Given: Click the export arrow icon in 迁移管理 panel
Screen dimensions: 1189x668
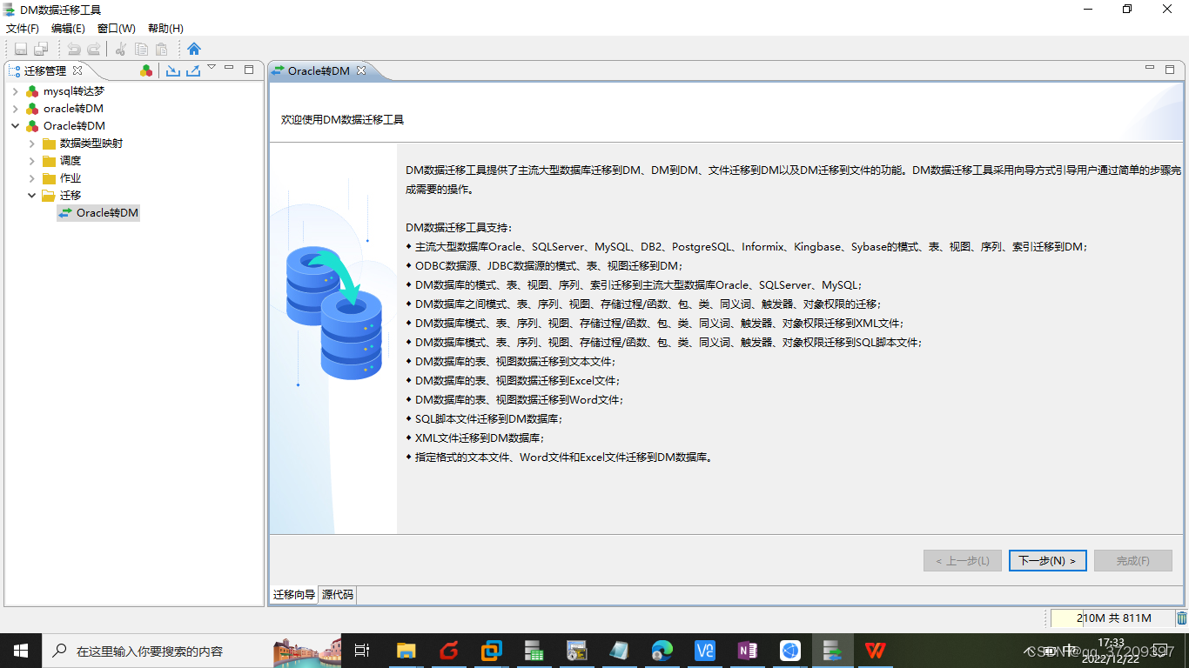Looking at the screenshot, I should (x=193, y=70).
